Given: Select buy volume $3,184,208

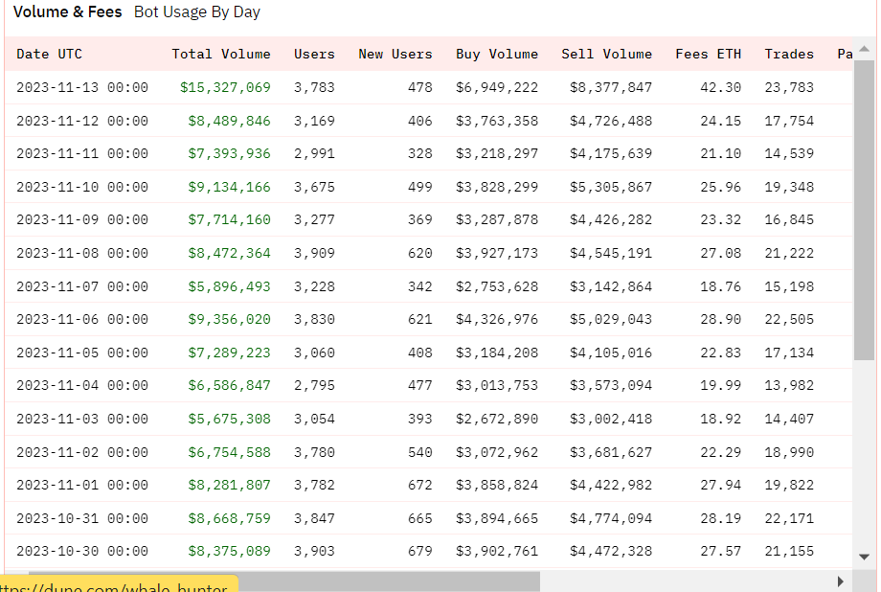Looking at the screenshot, I should coord(497,353).
